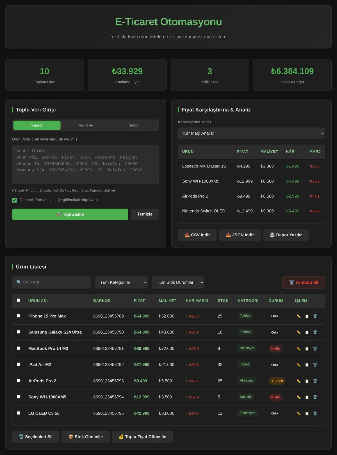This screenshot has height=455, width=337.
Task: Delete Samsung Galaxy S24 Ultra row
Action: click(x=315, y=332)
